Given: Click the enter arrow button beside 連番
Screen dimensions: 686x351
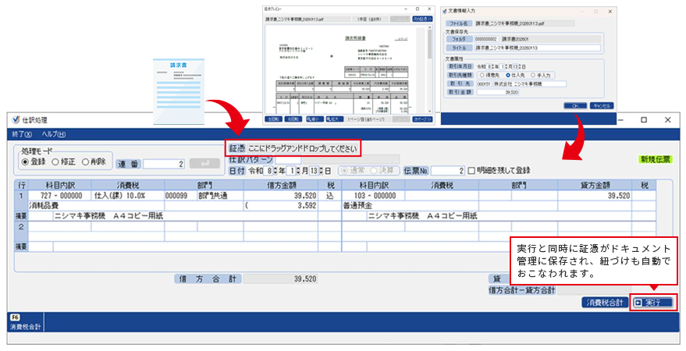Looking at the screenshot, I should [x=205, y=163].
